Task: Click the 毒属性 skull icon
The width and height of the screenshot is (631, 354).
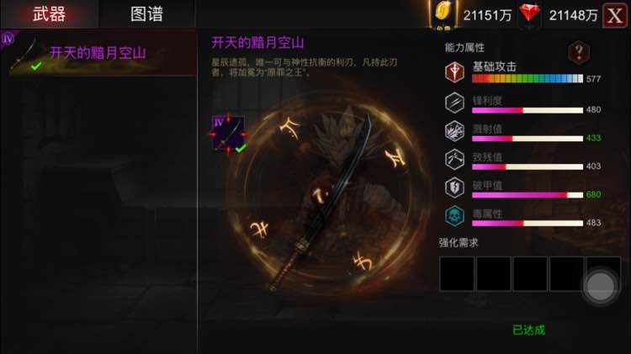Action: coord(454,215)
